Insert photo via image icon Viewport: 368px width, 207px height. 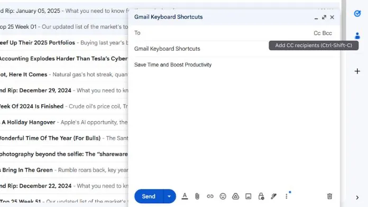click(x=249, y=196)
